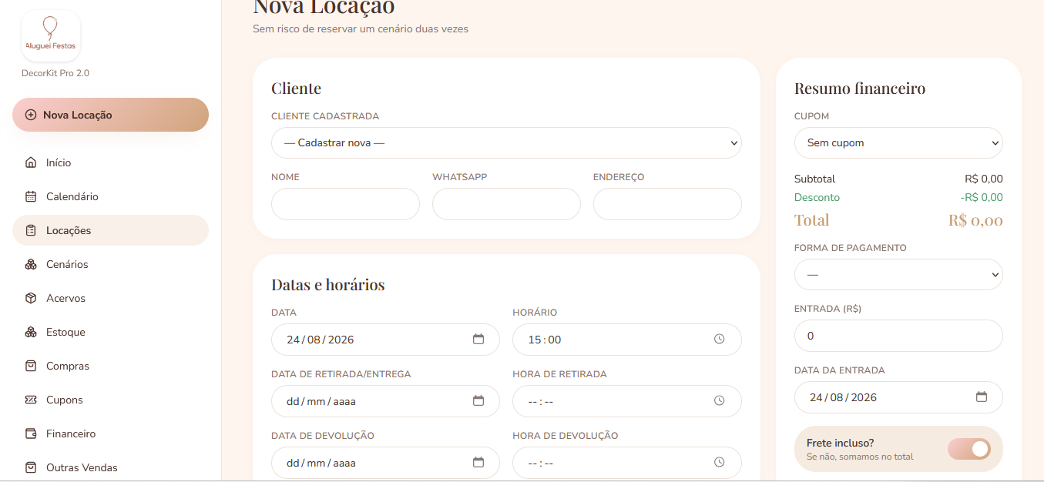Open calendar picker for Data de Retirada/Entrega
Screen dimensions: 1044x482
pyautogui.click(x=478, y=400)
